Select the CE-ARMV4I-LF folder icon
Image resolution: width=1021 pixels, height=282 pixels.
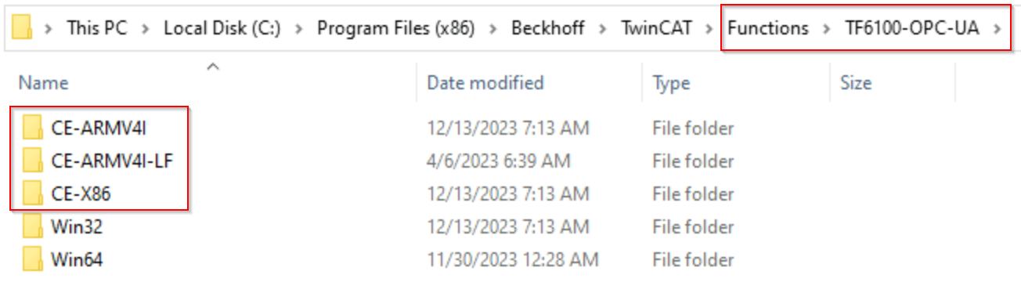[x=32, y=161]
